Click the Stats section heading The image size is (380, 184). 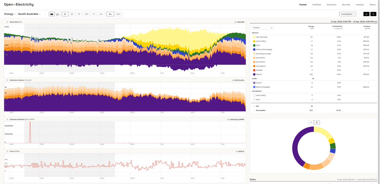tap(253, 179)
